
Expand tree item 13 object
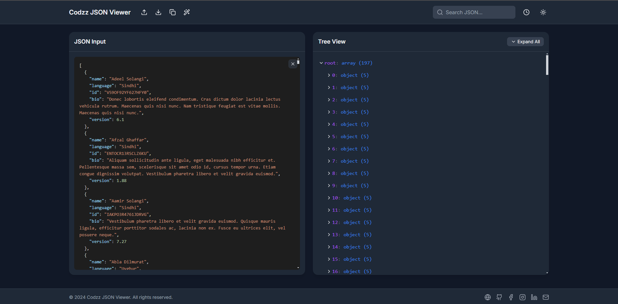329,235
